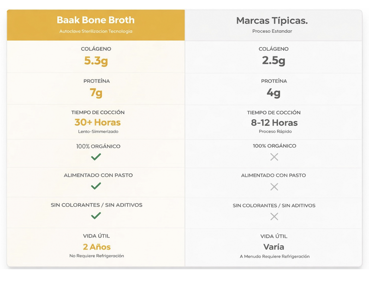
Task: Click the Varía shelf life value
Action: pyautogui.click(x=274, y=247)
